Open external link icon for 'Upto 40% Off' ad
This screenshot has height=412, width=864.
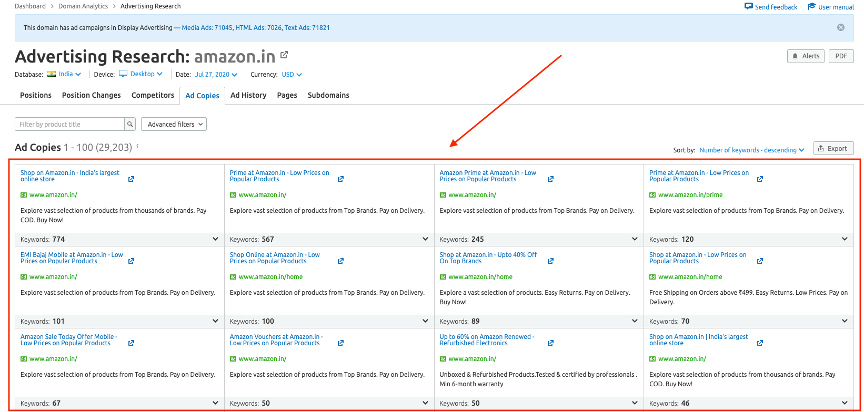pos(550,261)
